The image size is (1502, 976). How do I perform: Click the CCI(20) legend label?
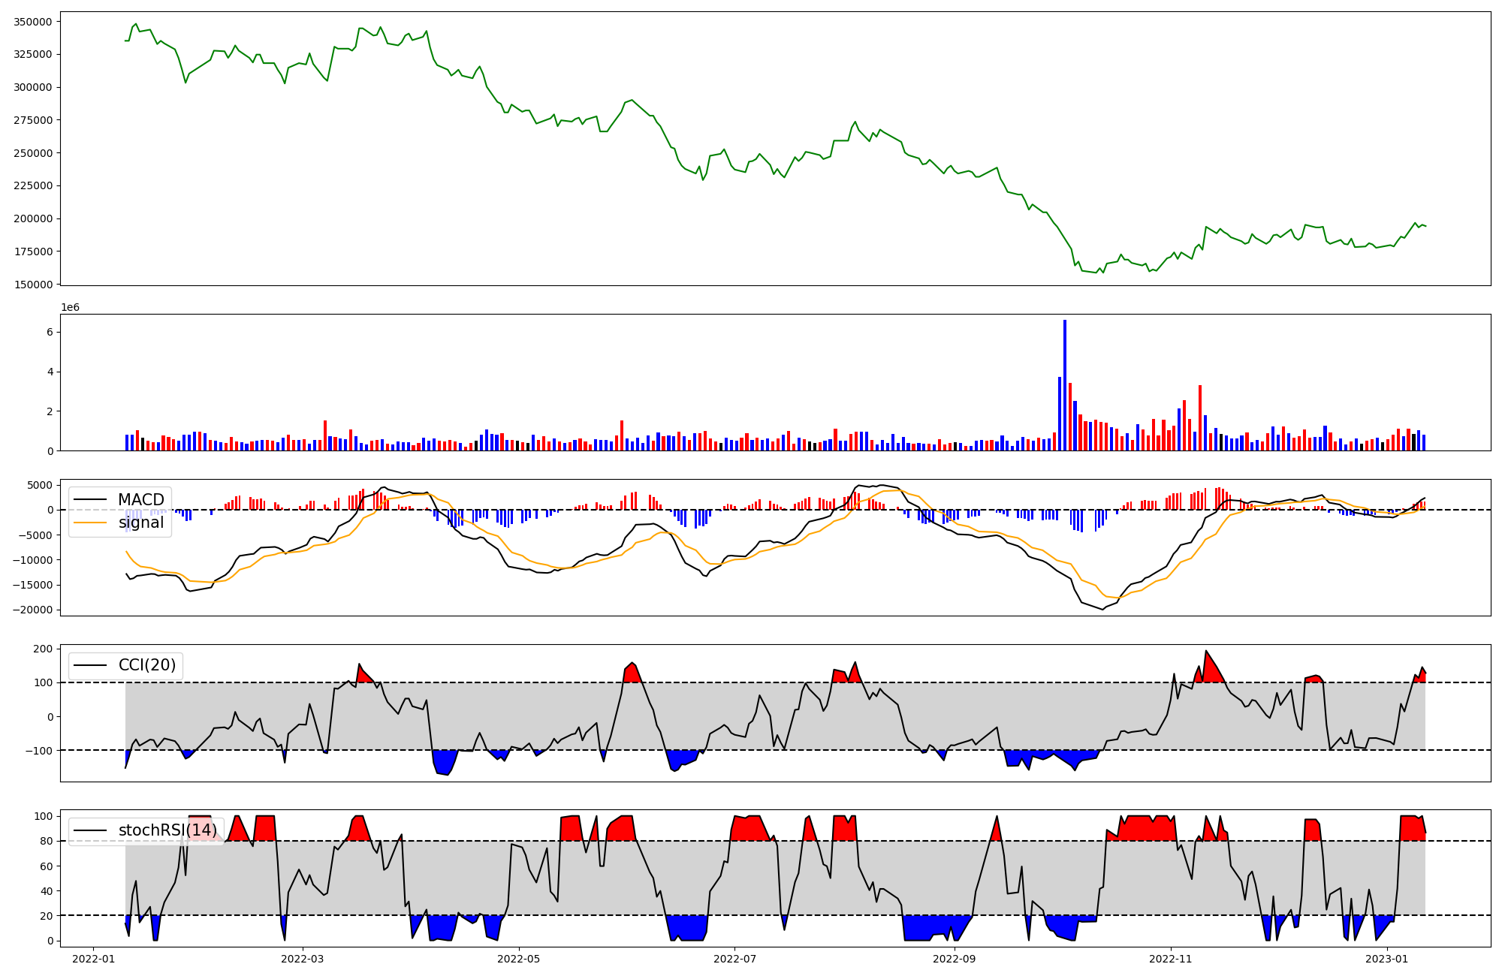pos(146,665)
